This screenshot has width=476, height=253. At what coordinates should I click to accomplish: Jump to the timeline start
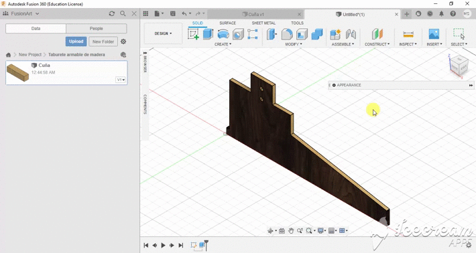click(146, 246)
